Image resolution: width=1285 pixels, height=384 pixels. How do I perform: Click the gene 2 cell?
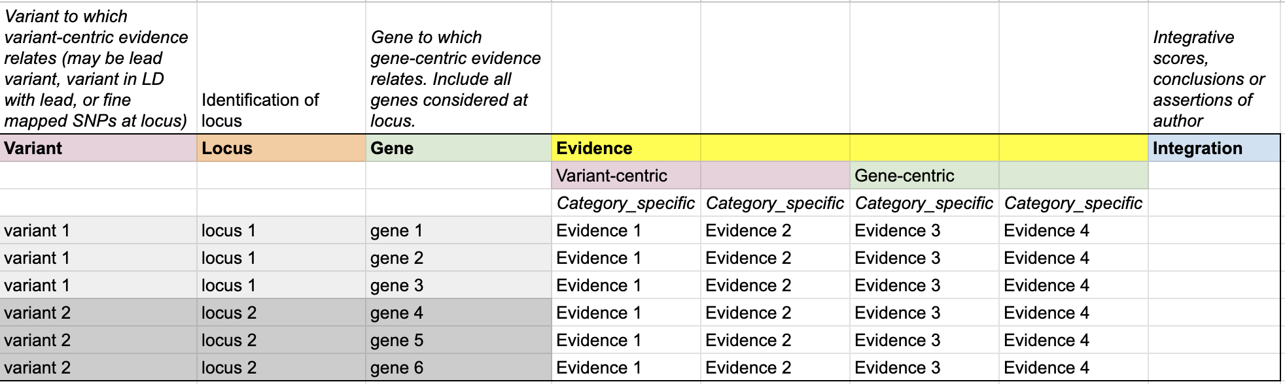pyautogui.click(x=457, y=258)
